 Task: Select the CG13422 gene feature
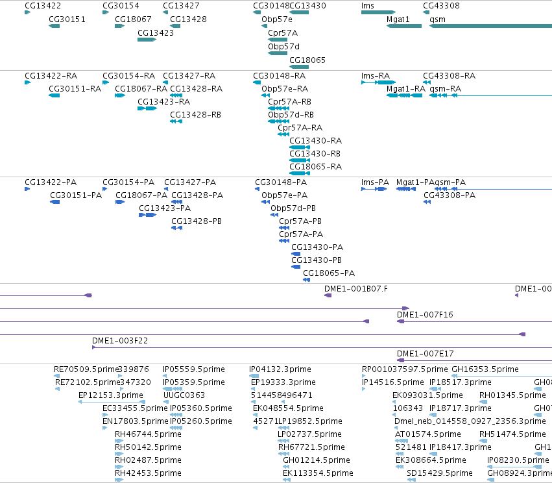27,12
